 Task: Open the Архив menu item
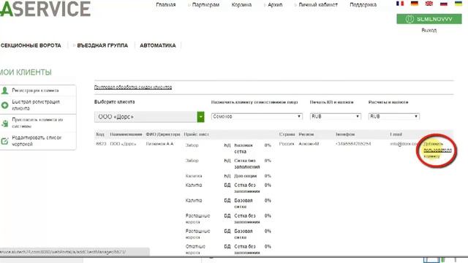(x=275, y=5)
